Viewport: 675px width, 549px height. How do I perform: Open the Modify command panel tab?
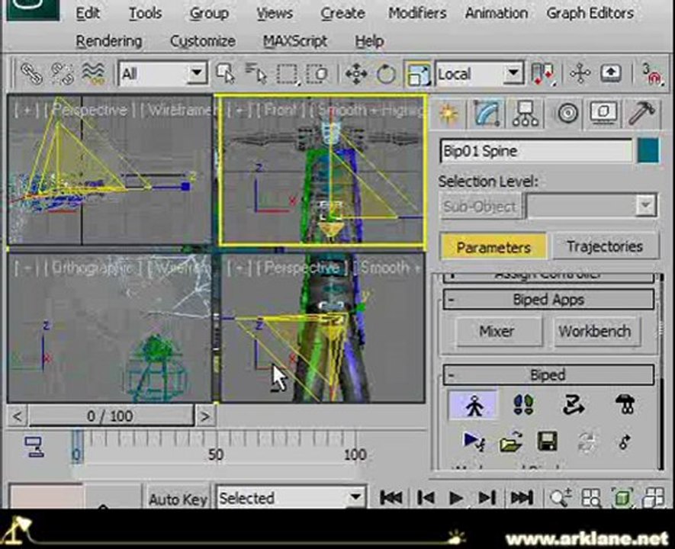(487, 114)
